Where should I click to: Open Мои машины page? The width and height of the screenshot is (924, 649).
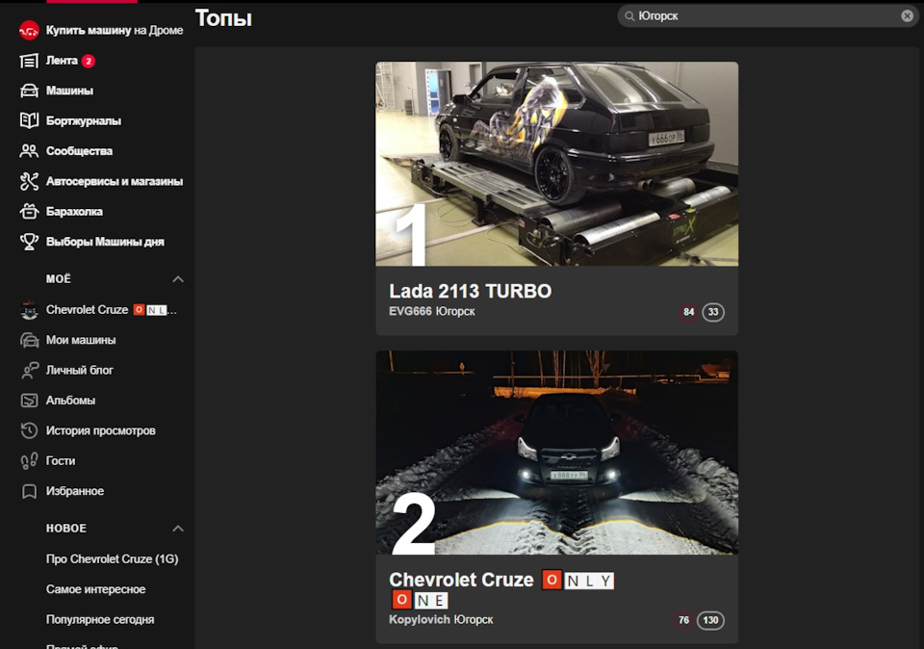coord(81,340)
